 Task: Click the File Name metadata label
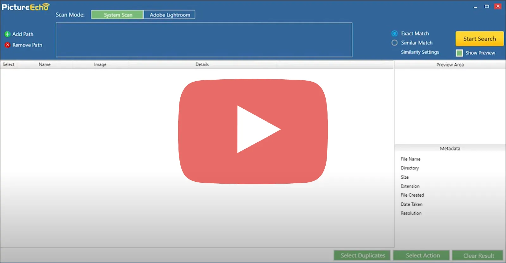410,159
